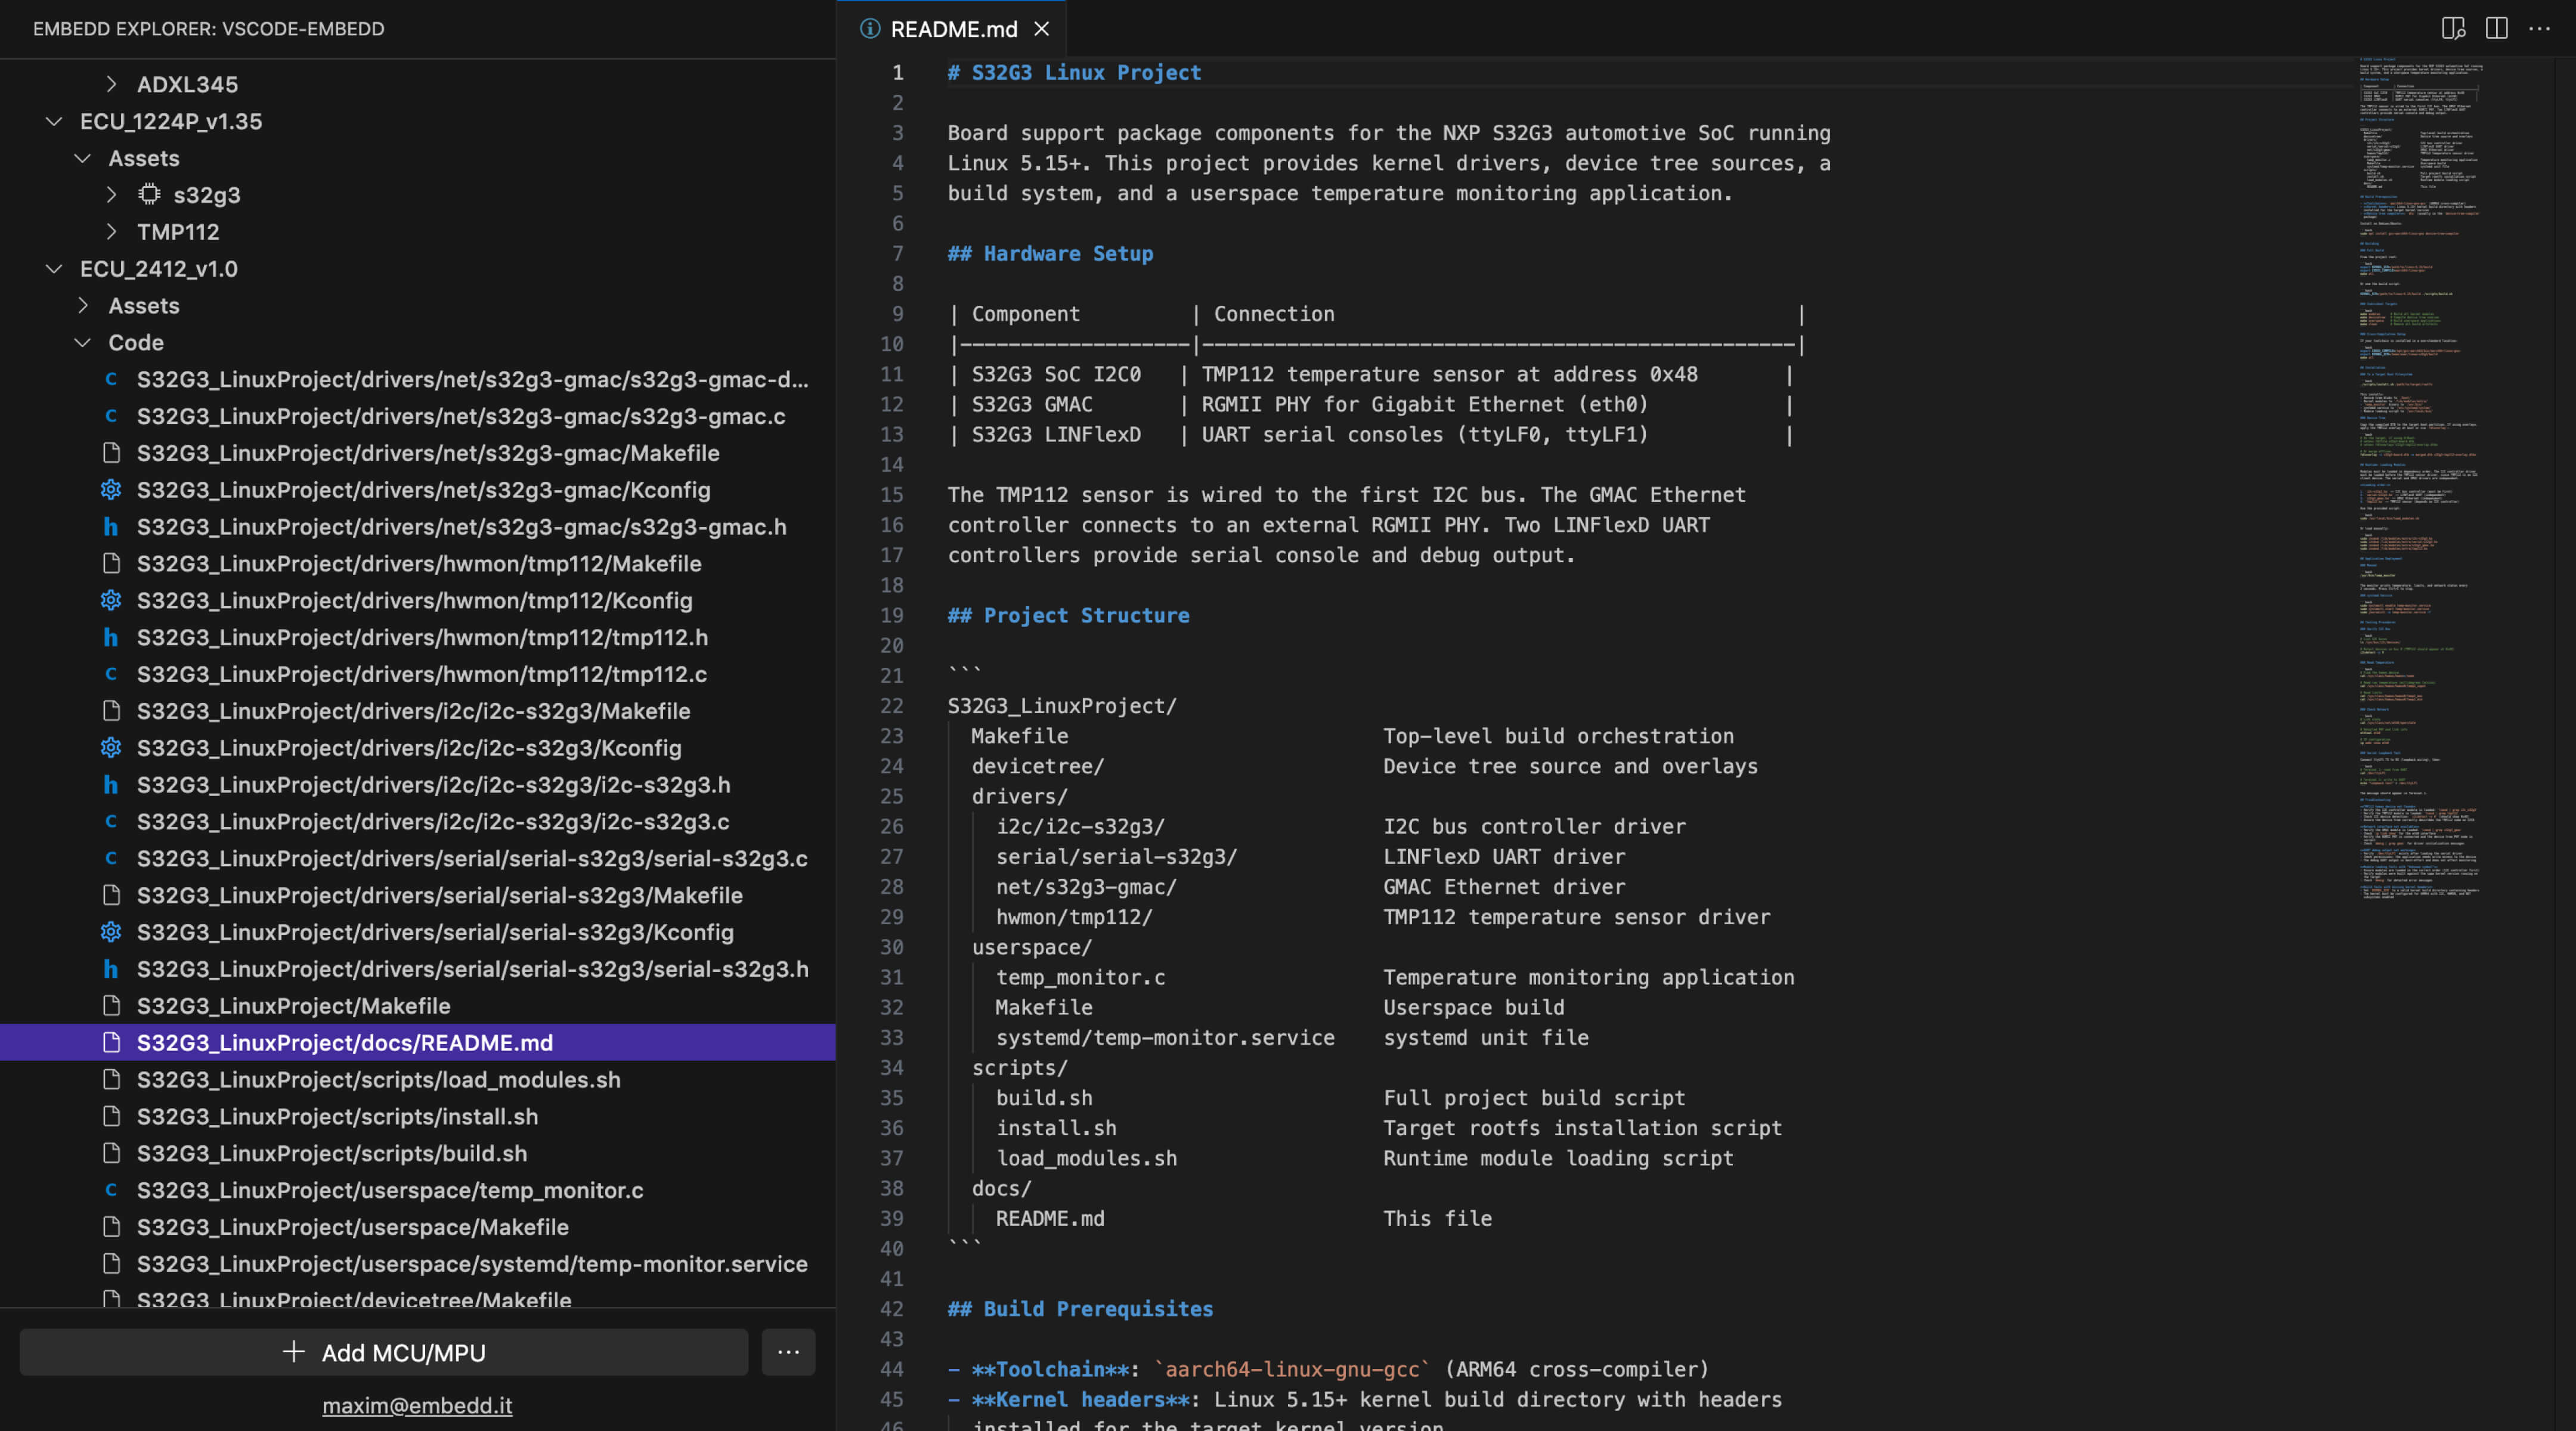Expand the ADXL345 tree node

click(111, 84)
